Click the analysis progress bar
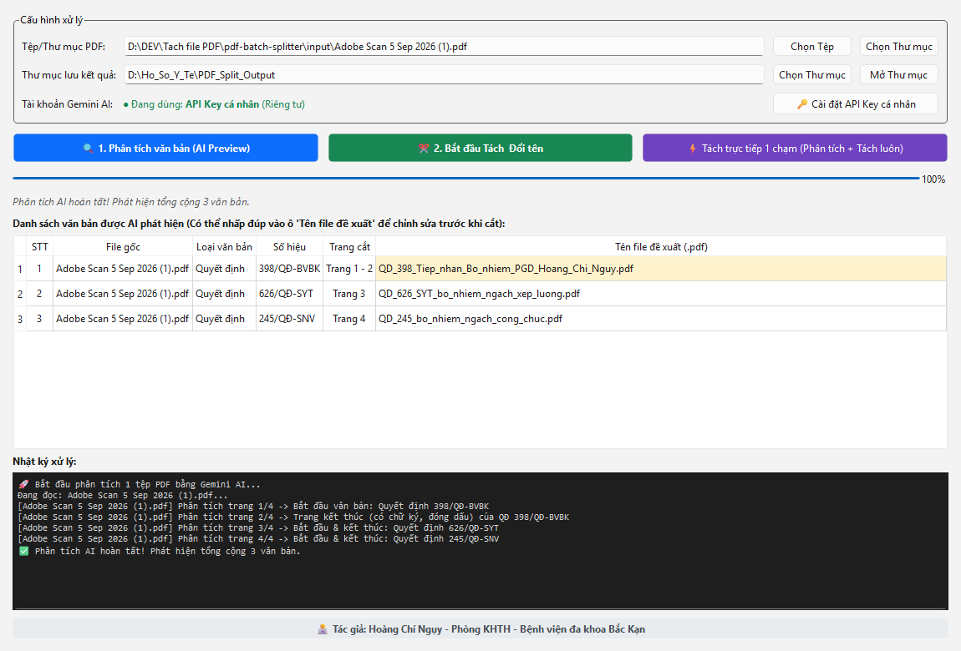 (x=466, y=179)
